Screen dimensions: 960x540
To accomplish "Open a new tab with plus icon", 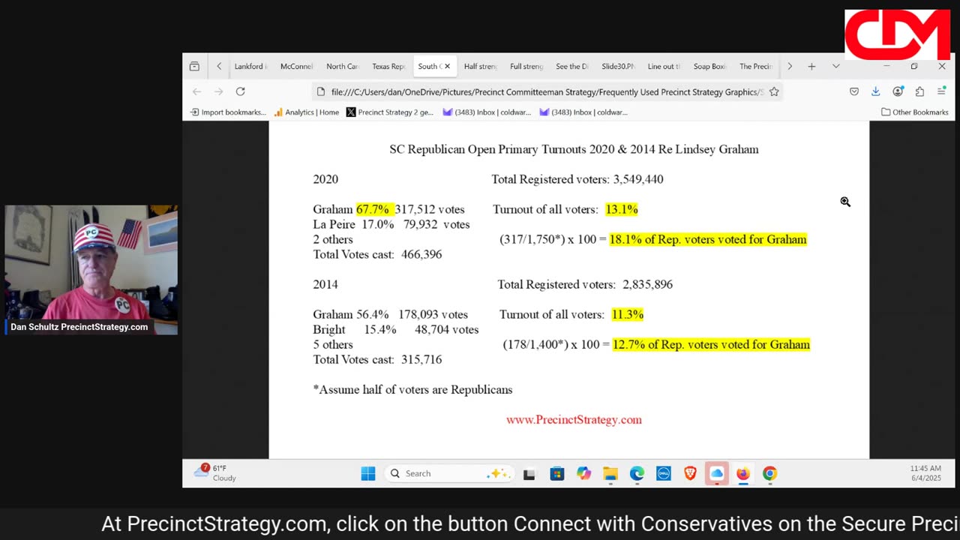I will click(x=811, y=67).
